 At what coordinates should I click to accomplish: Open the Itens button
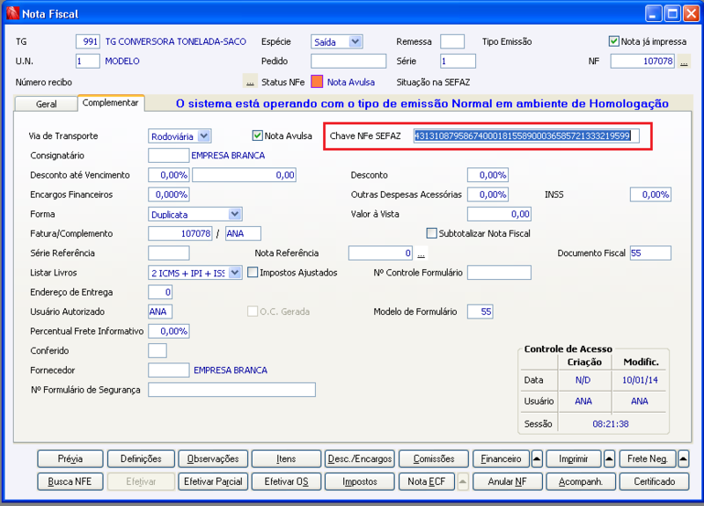point(286,458)
